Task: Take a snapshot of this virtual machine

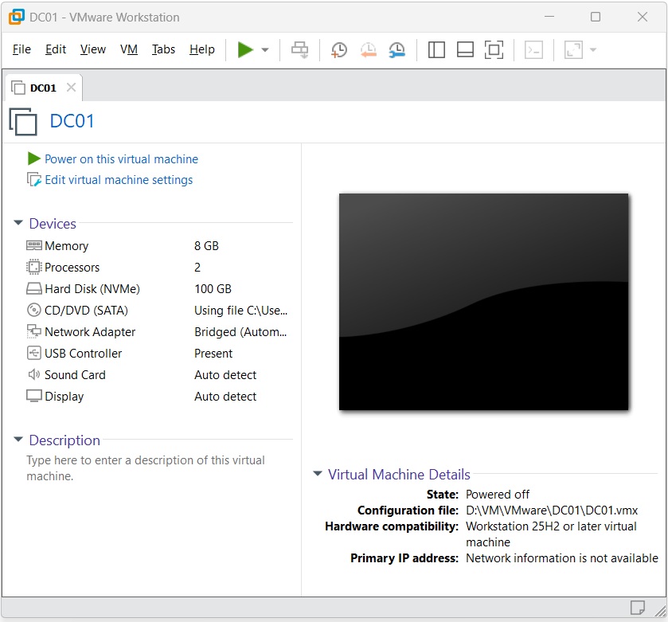Action: pos(339,50)
